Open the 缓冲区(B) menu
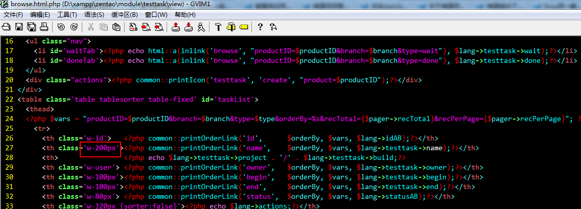The width and height of the screenshot is (581, 209). click(x=125, y=14)
